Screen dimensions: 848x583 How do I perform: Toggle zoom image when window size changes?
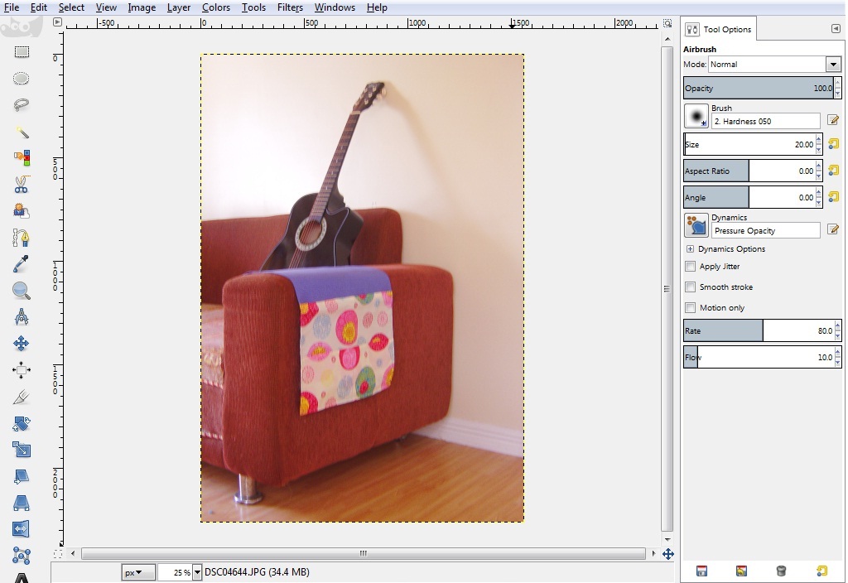668,23
